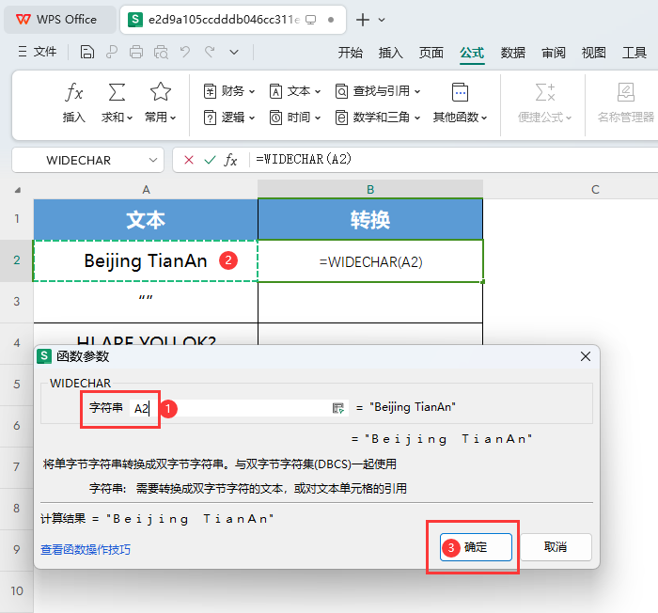
Task: Switch to the e2d9a105 spreadsheet document tab
Action: coord(233,20)
